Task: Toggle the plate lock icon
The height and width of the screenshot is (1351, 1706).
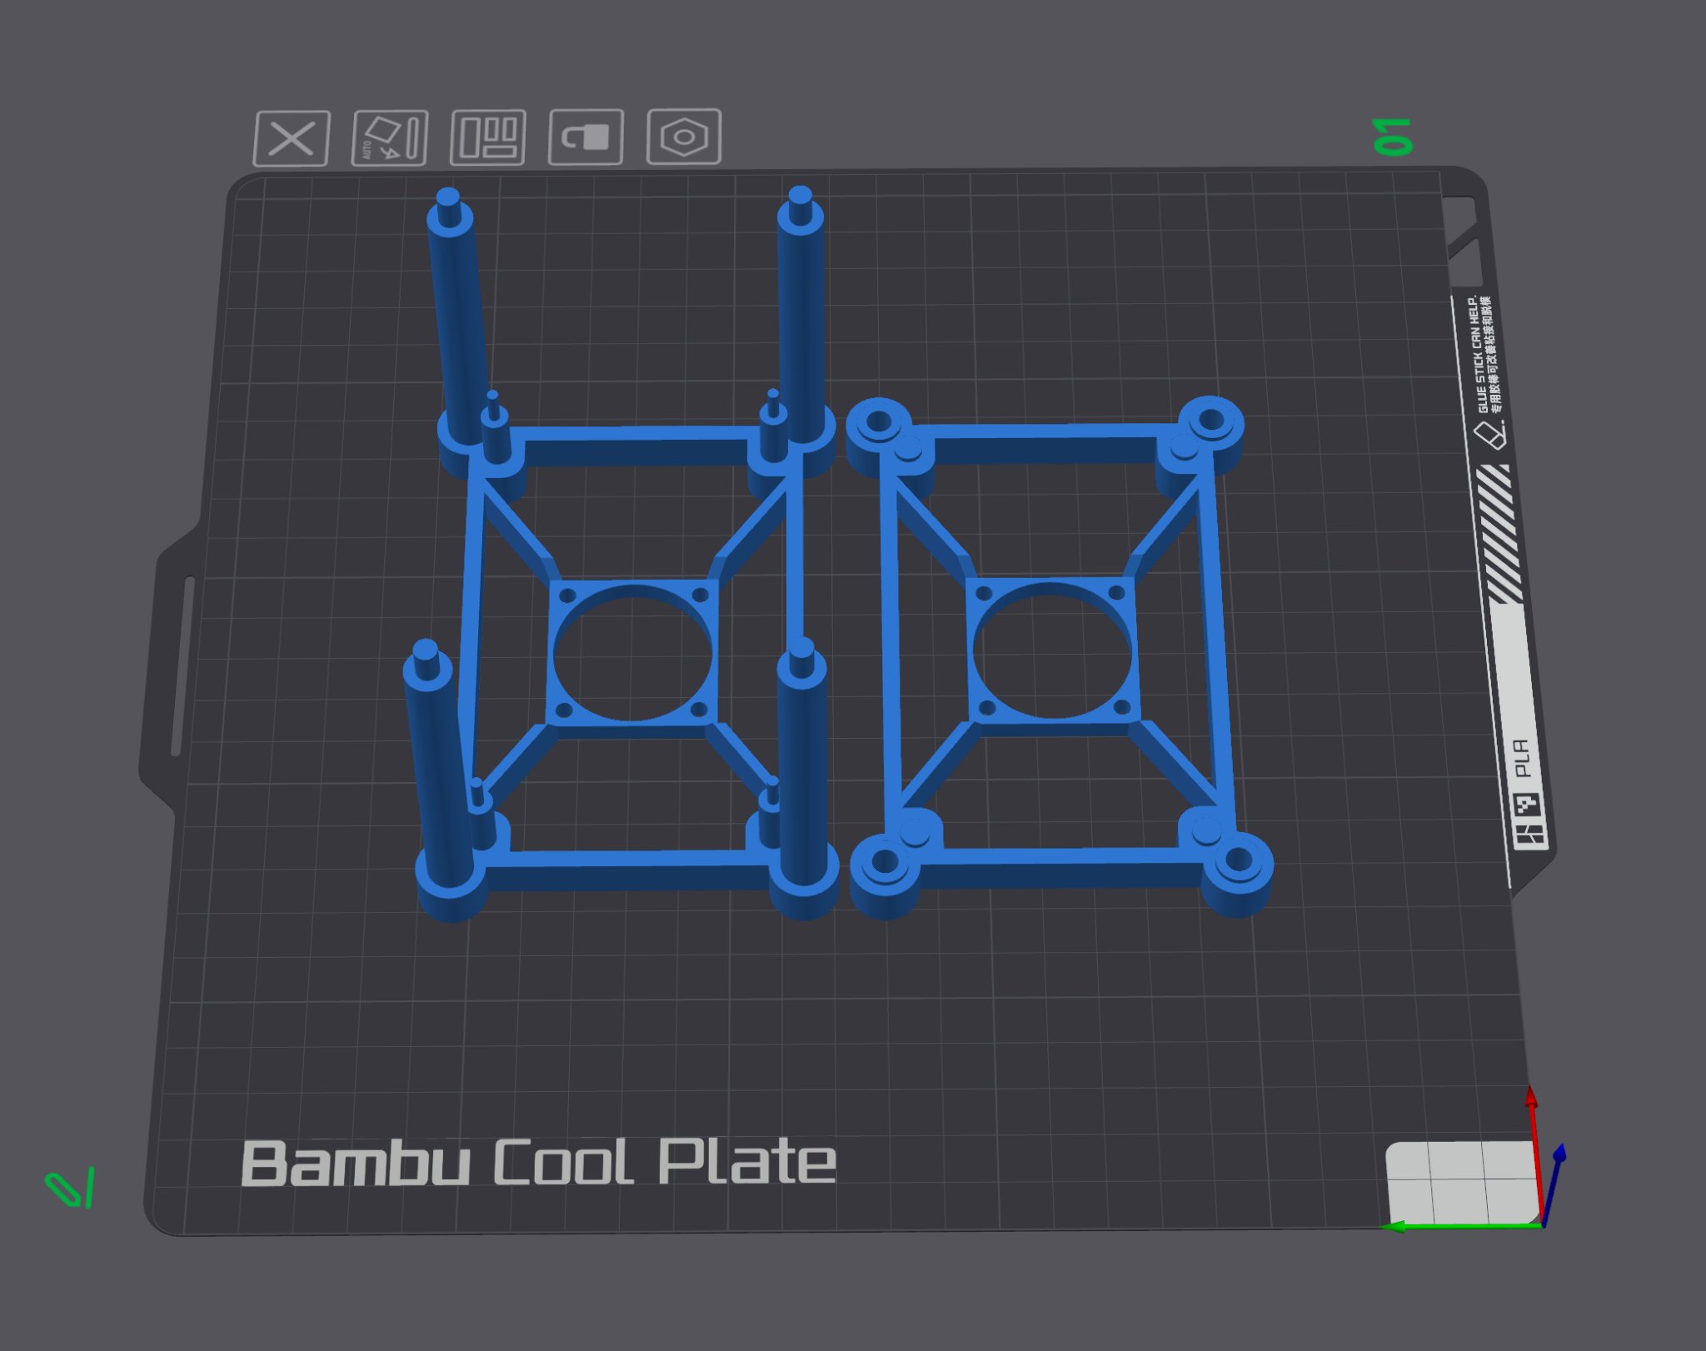Action: [x=586, y=137]
